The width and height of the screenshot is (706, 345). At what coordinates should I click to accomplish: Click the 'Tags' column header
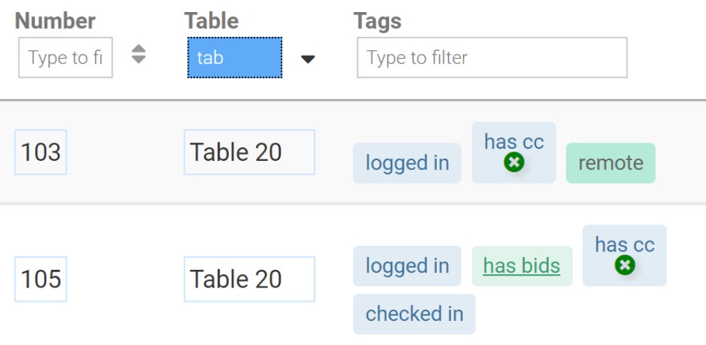(x=377, y=21)
